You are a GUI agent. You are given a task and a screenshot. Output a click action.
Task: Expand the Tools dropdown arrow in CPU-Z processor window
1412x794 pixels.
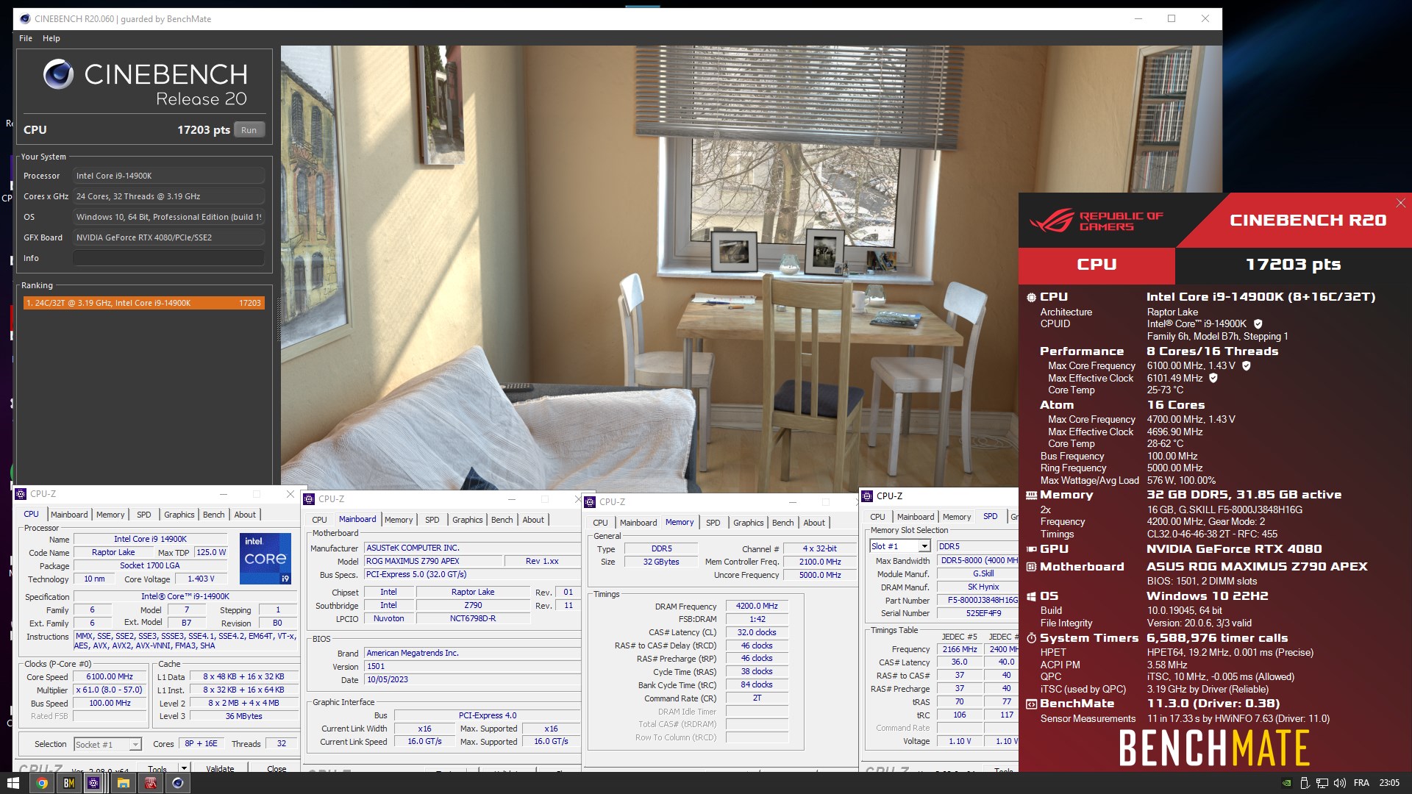click(x=184, y=768)
